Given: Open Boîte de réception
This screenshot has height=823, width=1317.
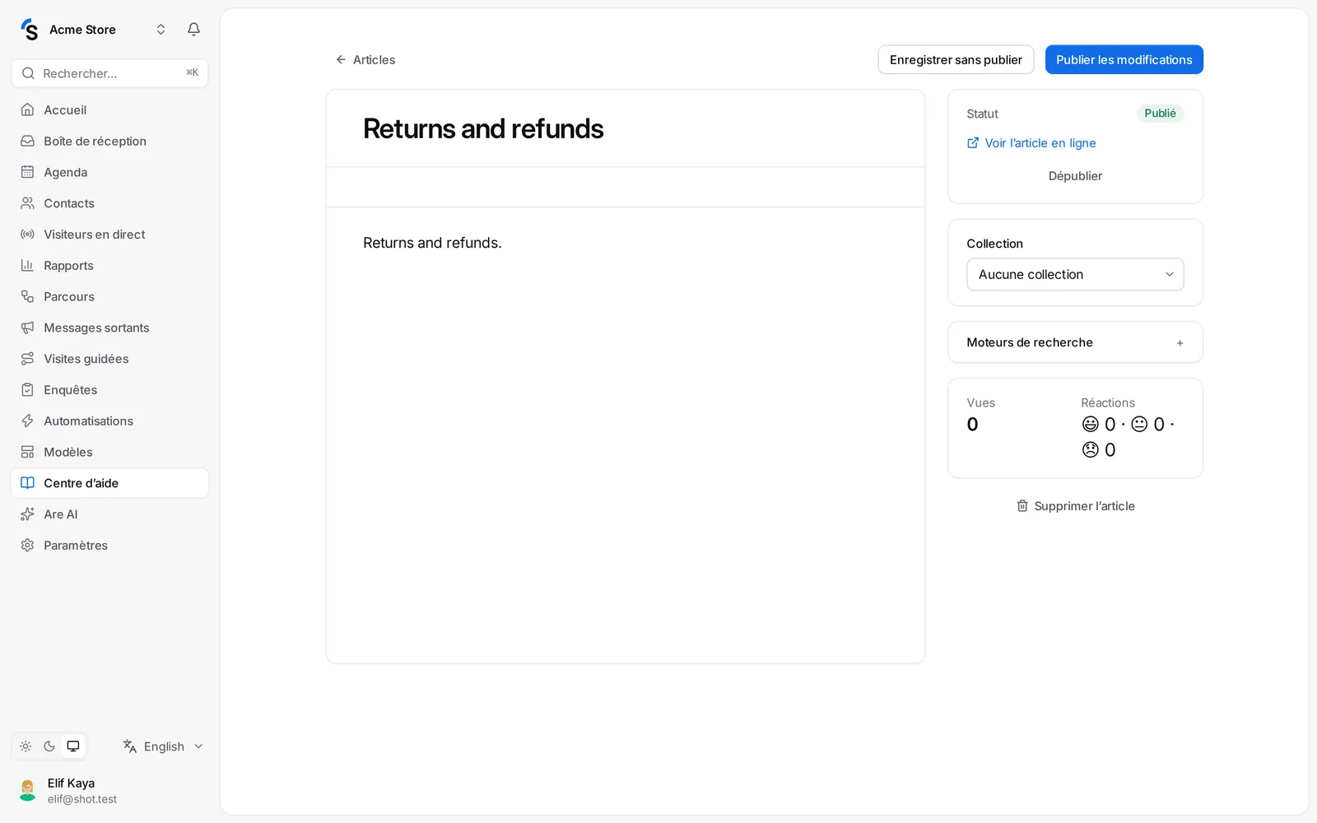Looking at the screenshot, I should pos(109,142).
